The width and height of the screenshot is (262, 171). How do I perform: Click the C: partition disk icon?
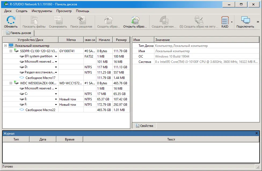click(x=22, y=94)
